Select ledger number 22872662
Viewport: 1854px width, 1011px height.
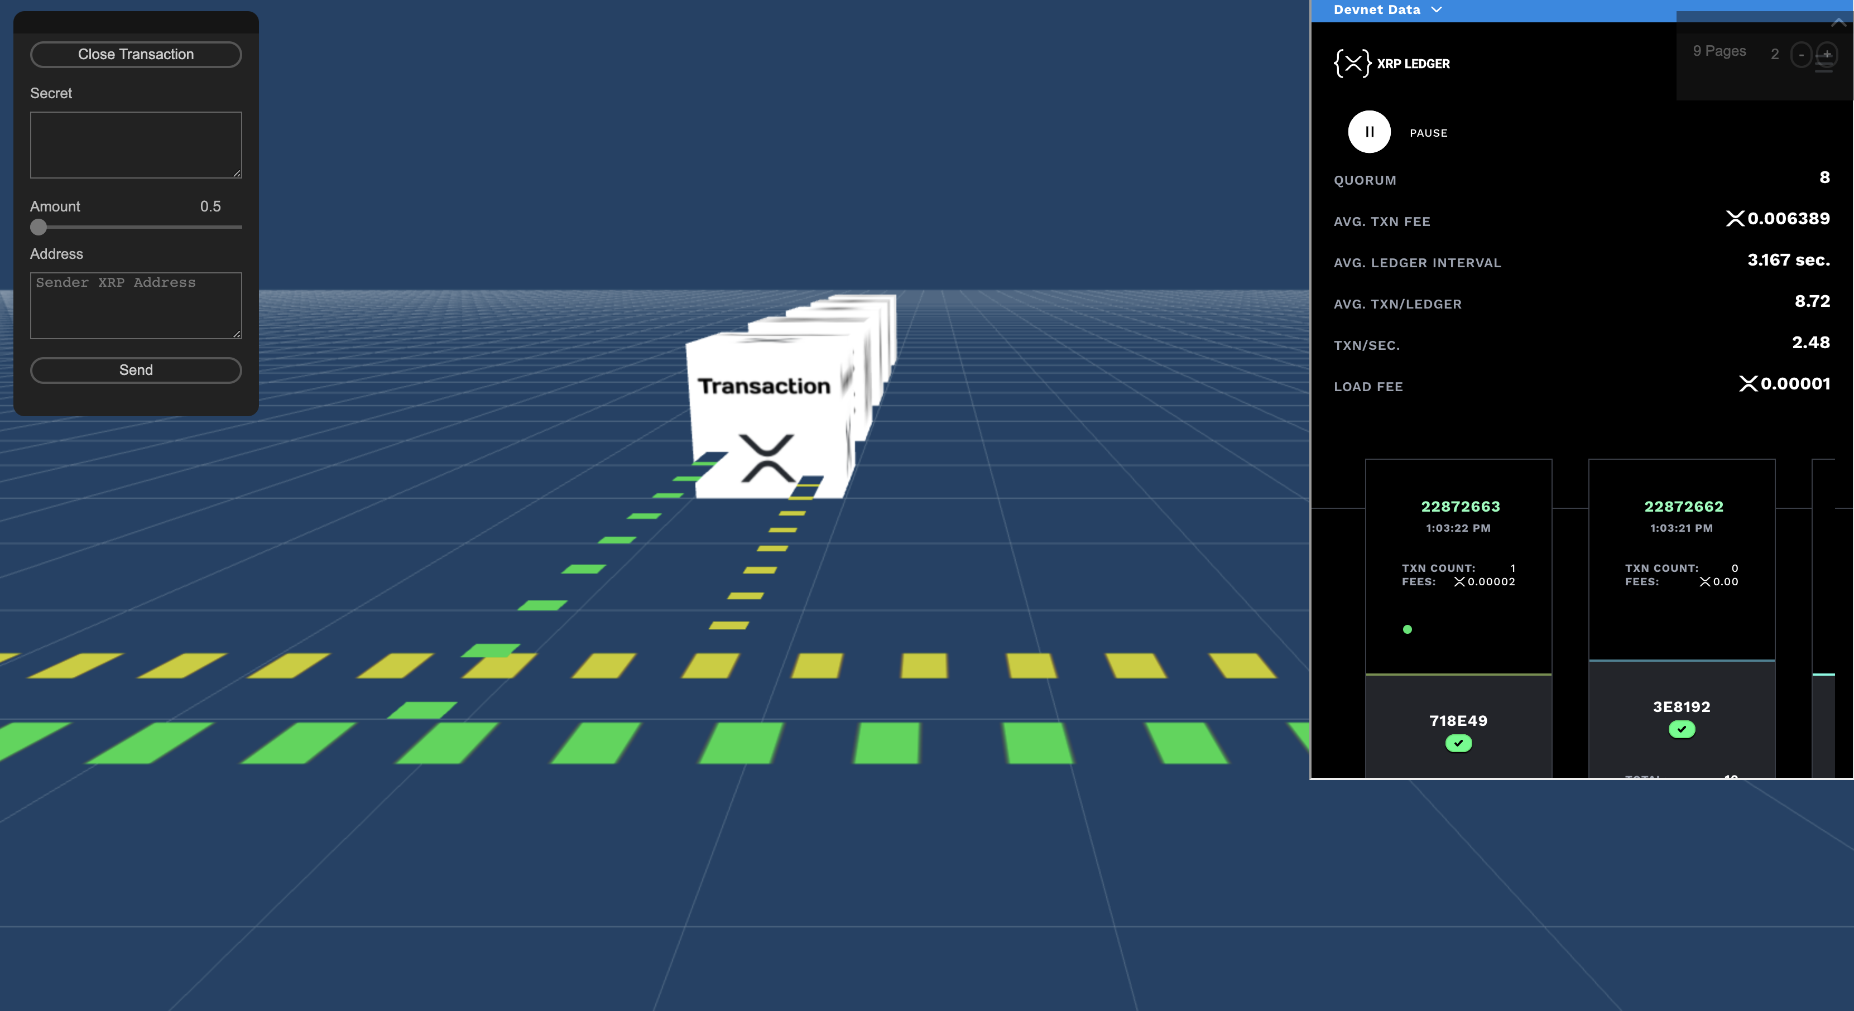(x=1683, y=507)
